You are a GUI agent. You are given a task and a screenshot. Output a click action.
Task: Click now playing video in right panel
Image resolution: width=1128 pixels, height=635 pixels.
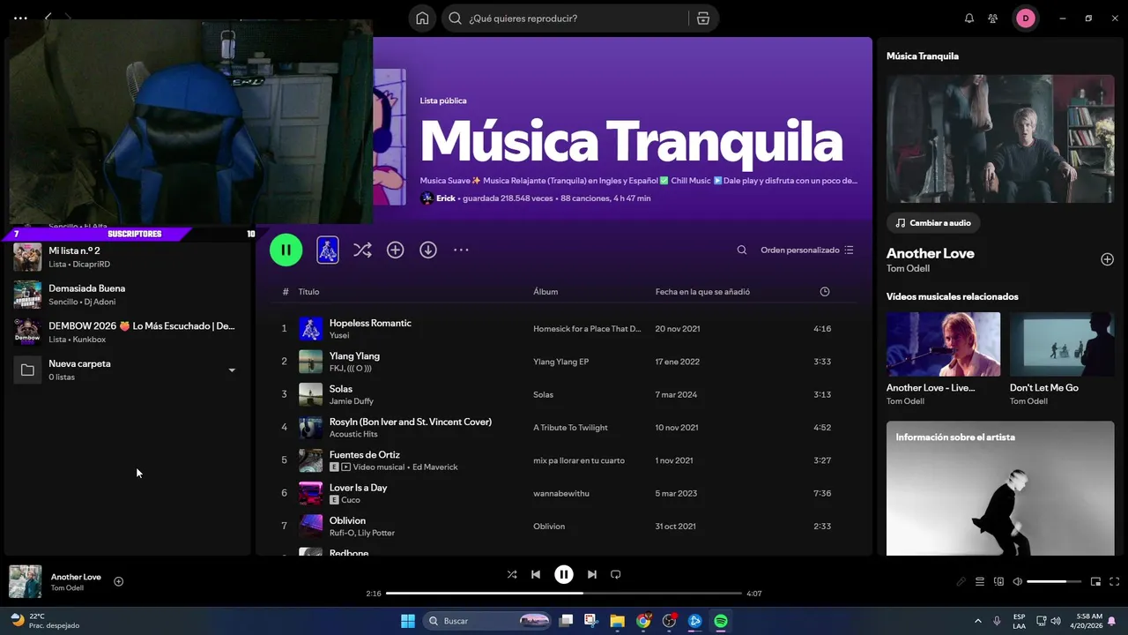coord(1000,138)
